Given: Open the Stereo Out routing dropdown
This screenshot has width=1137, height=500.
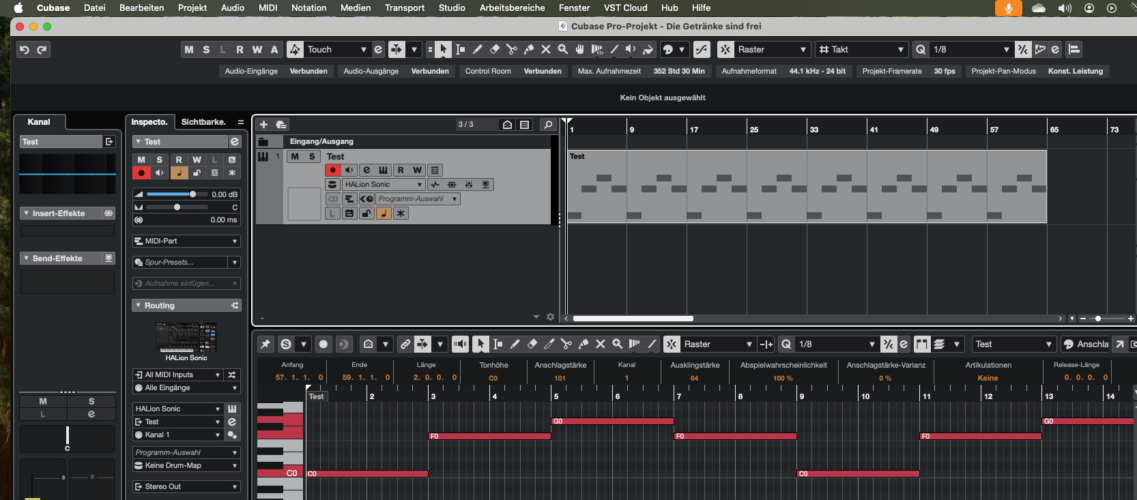Looking at the screenshot, I should (x=186, y=486).
